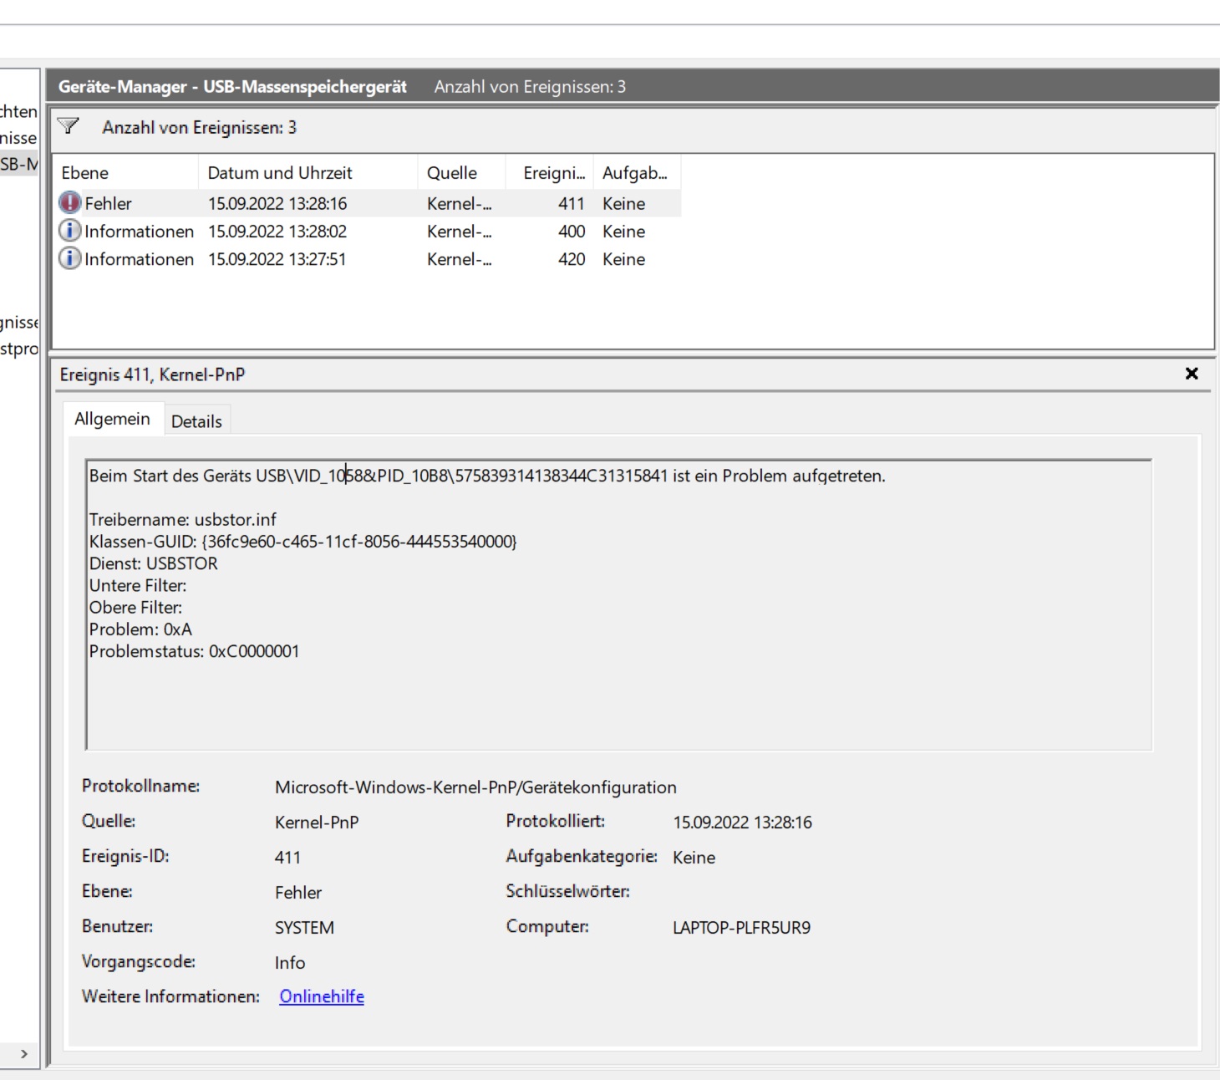Click the Computer value LAPTOP-PLFR5UR9

point(741,928)
